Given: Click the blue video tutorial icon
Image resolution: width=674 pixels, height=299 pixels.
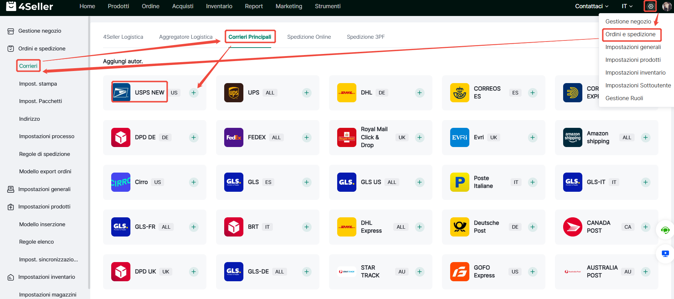Looking at the screenshot, I should pos(665,254).
